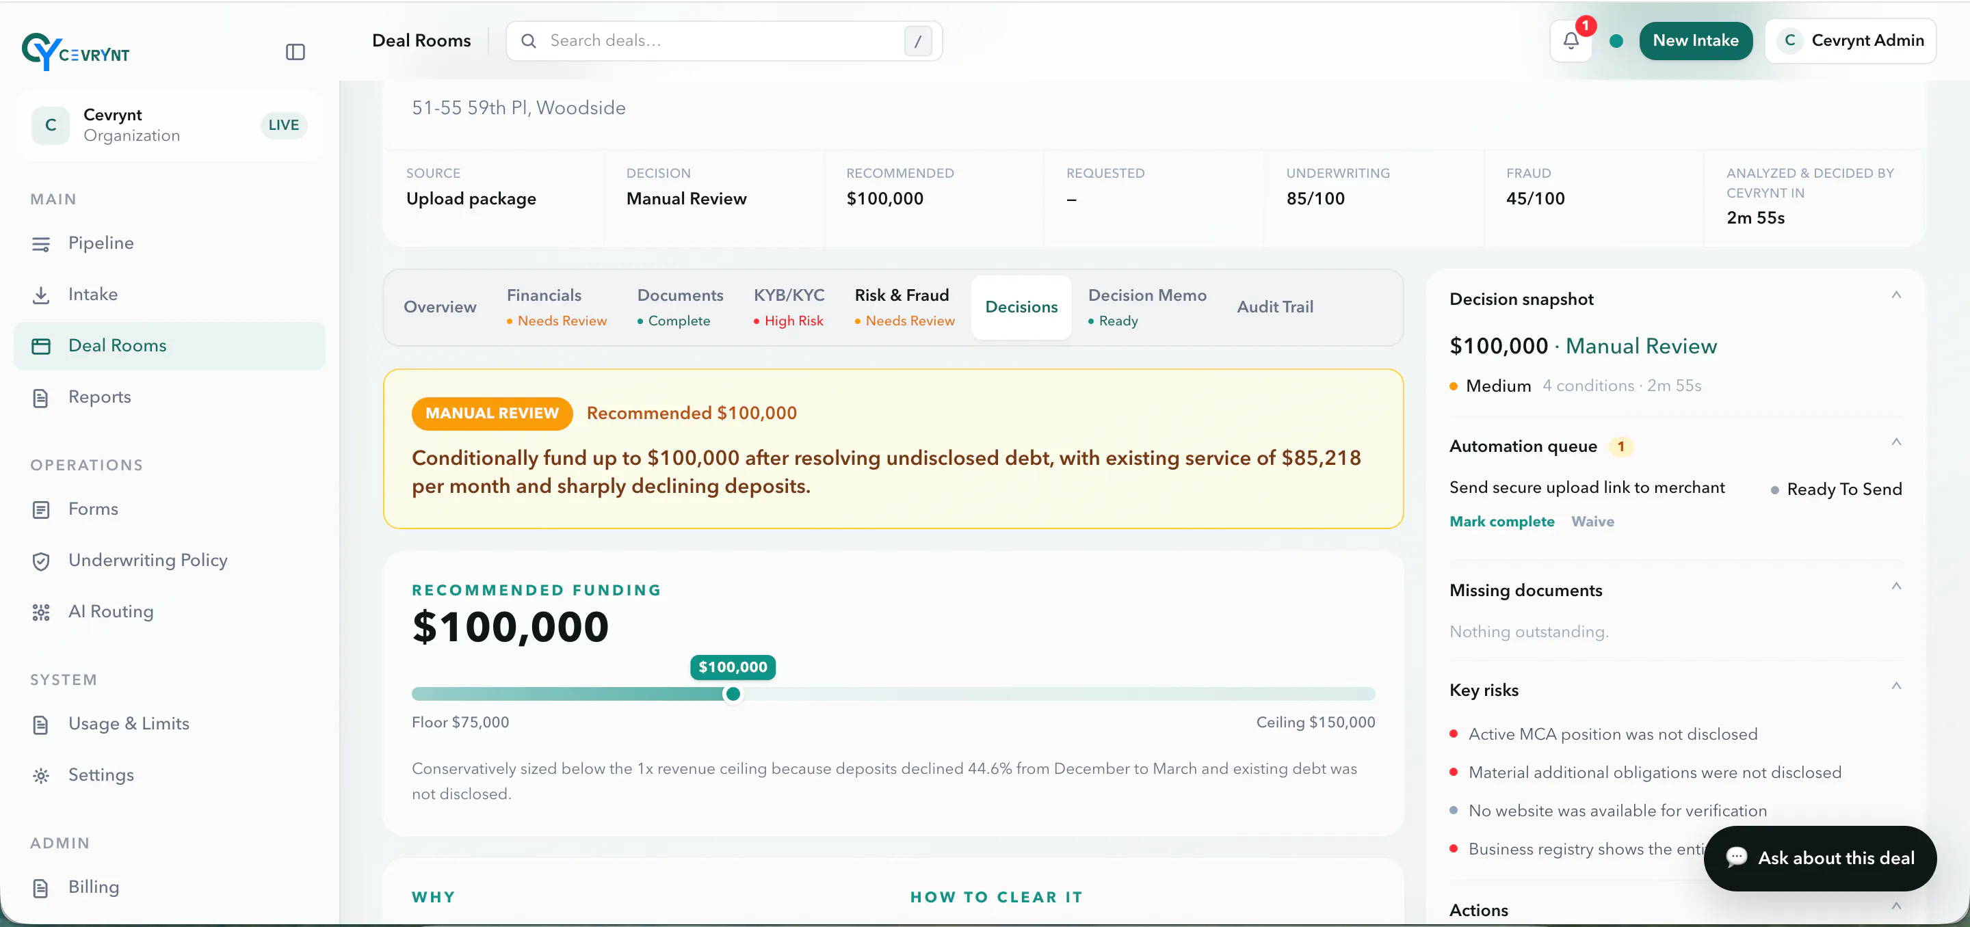Image resolution: width=1970 pixels, height=927 pixels.
Task: Click the Usage & Limits icon
Action: pos(41,725)
